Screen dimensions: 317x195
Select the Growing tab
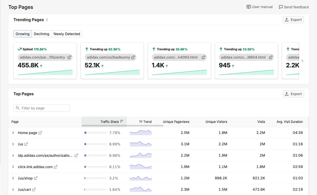pyautogui.click(x=23, y=34)
